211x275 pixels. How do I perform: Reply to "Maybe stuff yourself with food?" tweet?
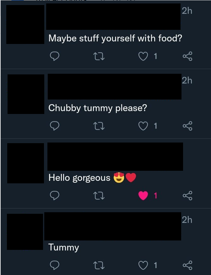[x=55, y=57]
